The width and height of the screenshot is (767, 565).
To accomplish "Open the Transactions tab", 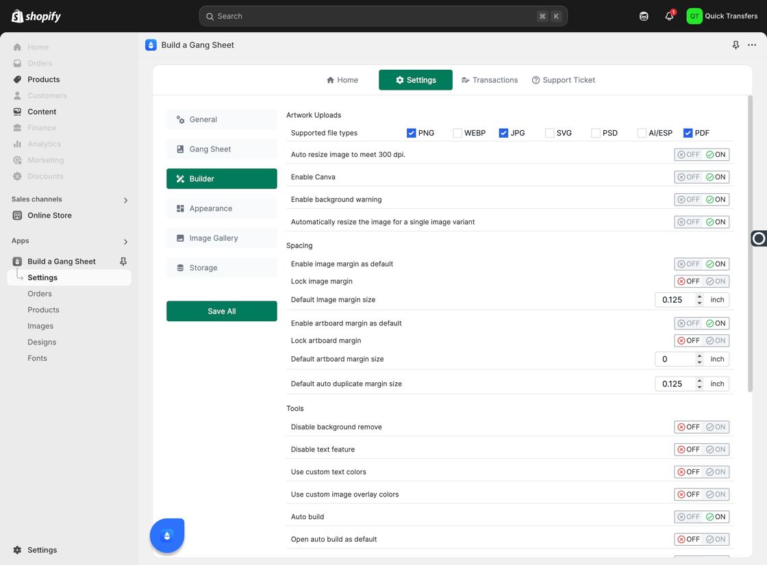I will 490,80.
